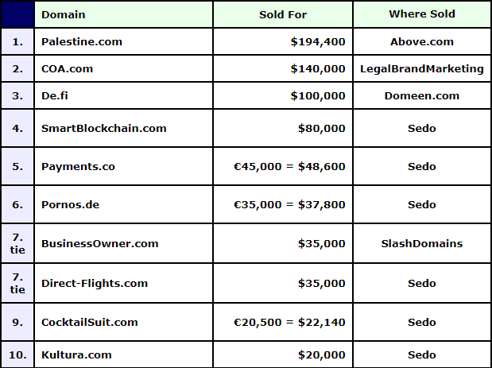Click the Domeen.com venue cell
The width and height of the screenshot is (492, 368).
click(422, 95)
